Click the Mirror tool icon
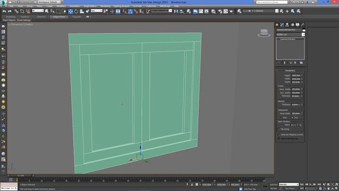This screenshot has width=339, height=191. [176, 11]
